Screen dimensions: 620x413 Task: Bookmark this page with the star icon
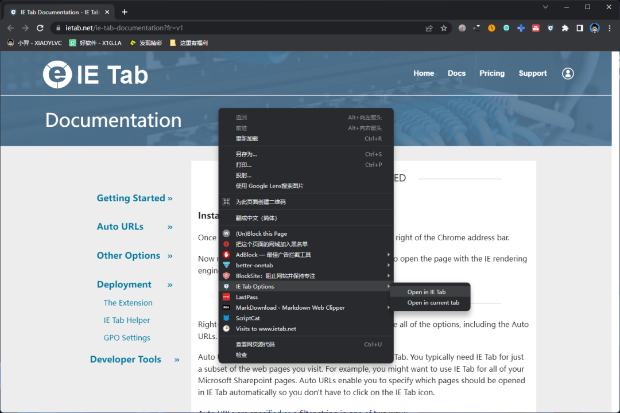(x=444, y=28)
